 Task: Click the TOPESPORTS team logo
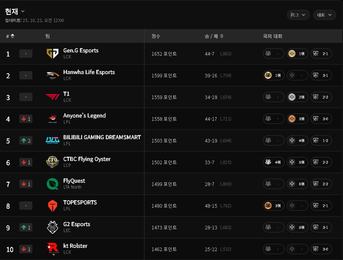pos(52,206)
